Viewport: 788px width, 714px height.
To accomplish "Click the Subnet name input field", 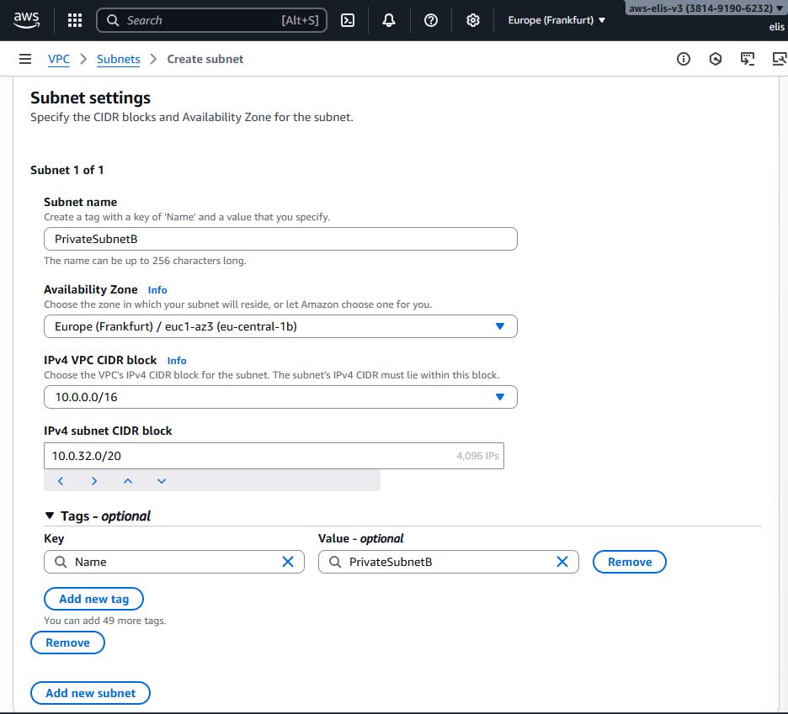I will pyautogui.click(x=280, y=239).
